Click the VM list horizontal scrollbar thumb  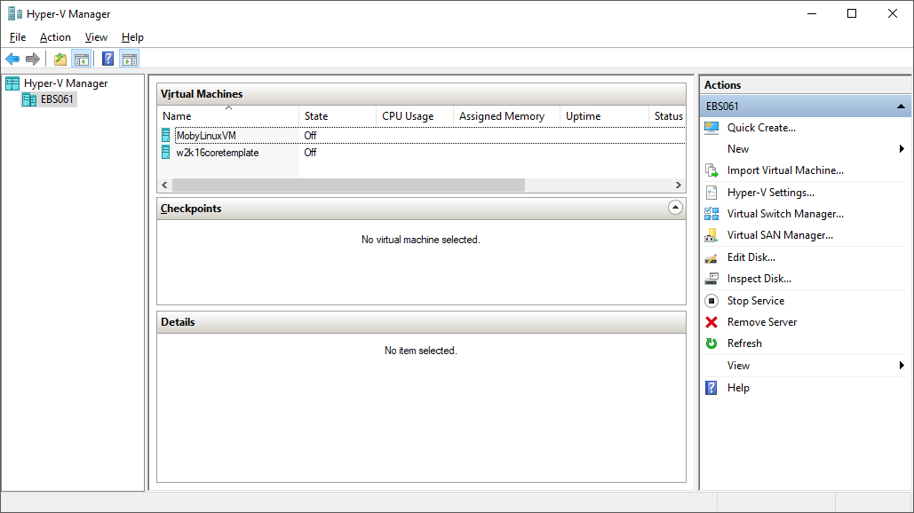click(x=348, y=185)
